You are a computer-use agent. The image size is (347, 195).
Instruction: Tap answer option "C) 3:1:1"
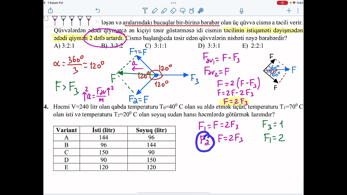(x=156, y=46)
